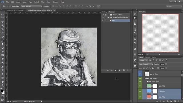The width and height of the screenshot is (183, 103).
Task: Expand the play action steps
Action: (x=110, y=21)
